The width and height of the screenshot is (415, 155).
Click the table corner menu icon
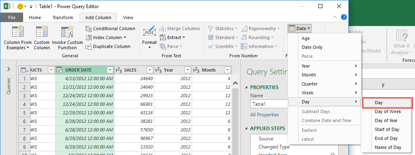25,70
